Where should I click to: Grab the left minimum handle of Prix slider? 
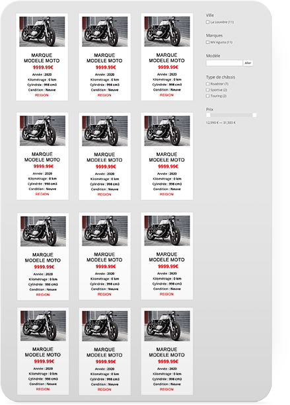[208, 115]
